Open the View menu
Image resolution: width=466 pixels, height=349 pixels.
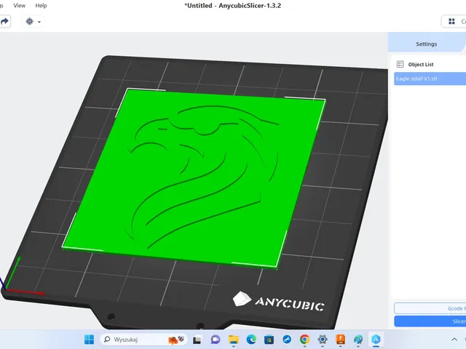20,5
